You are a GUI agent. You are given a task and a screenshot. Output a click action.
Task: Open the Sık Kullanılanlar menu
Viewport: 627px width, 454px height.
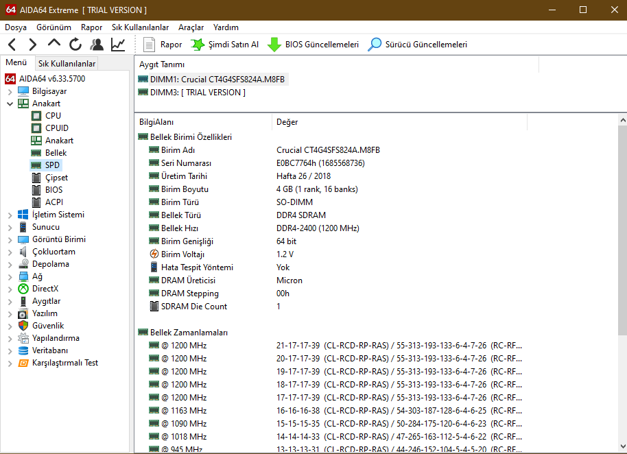pos(140,27)
